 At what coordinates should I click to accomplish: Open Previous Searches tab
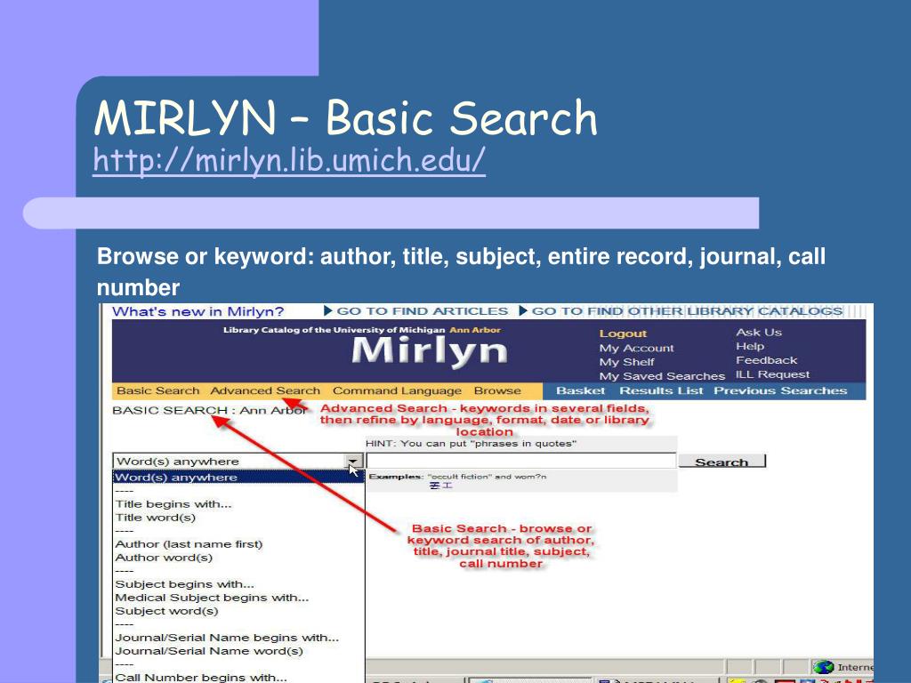[780, 391]
